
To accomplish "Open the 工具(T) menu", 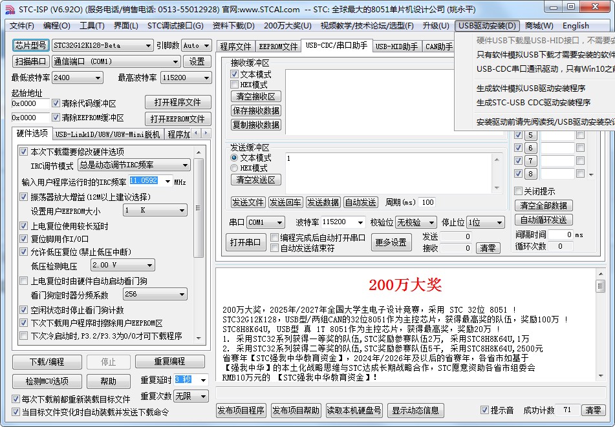I will 92,26.
